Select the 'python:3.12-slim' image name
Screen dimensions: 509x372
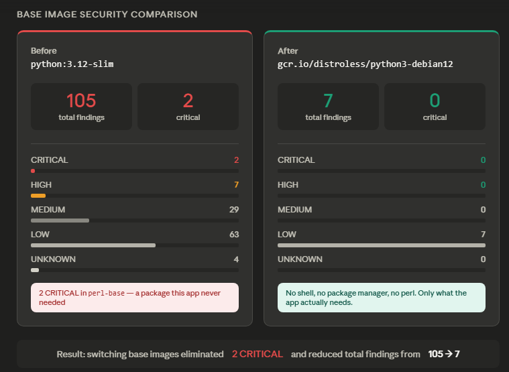coord(72,64)
